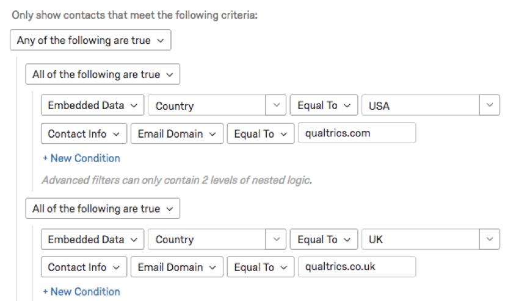The image size is (519, 301).
Task: Open Contact Info dropdown for qualtrics.com row
Action: click(x=84, y=133)
